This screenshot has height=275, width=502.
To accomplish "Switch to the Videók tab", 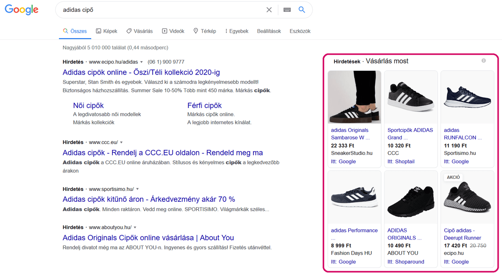I will [x=173, y=31].
